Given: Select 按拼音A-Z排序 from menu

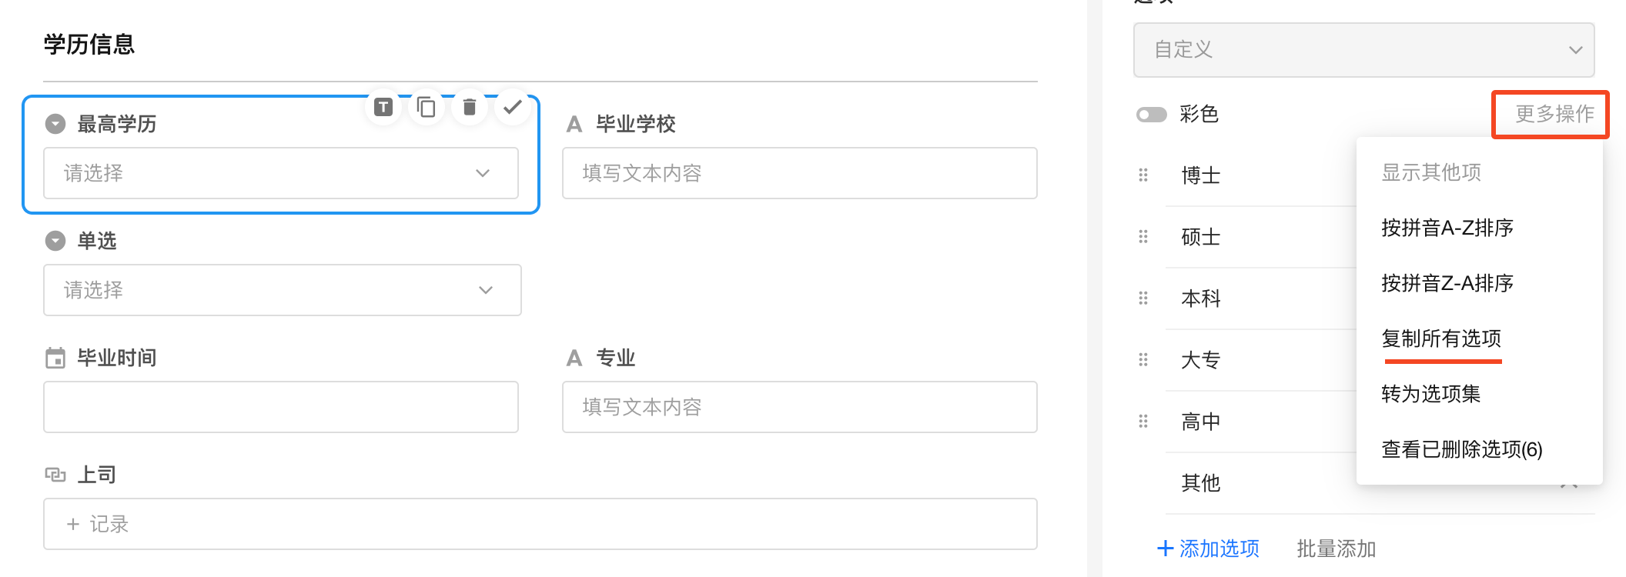Looking at the screenshot, I should click(1447, 228).
